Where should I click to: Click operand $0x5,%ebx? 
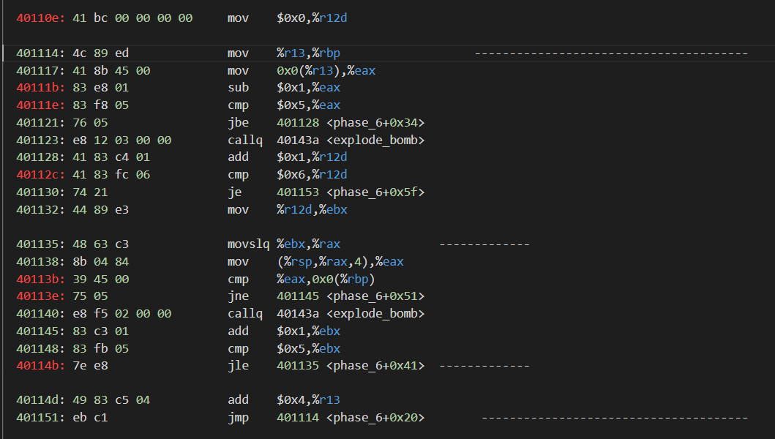(x=308, y=349)
